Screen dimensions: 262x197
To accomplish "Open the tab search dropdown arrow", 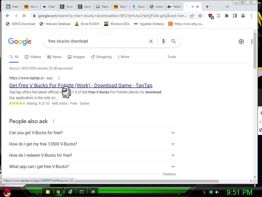I will click(x=227, y=7).
